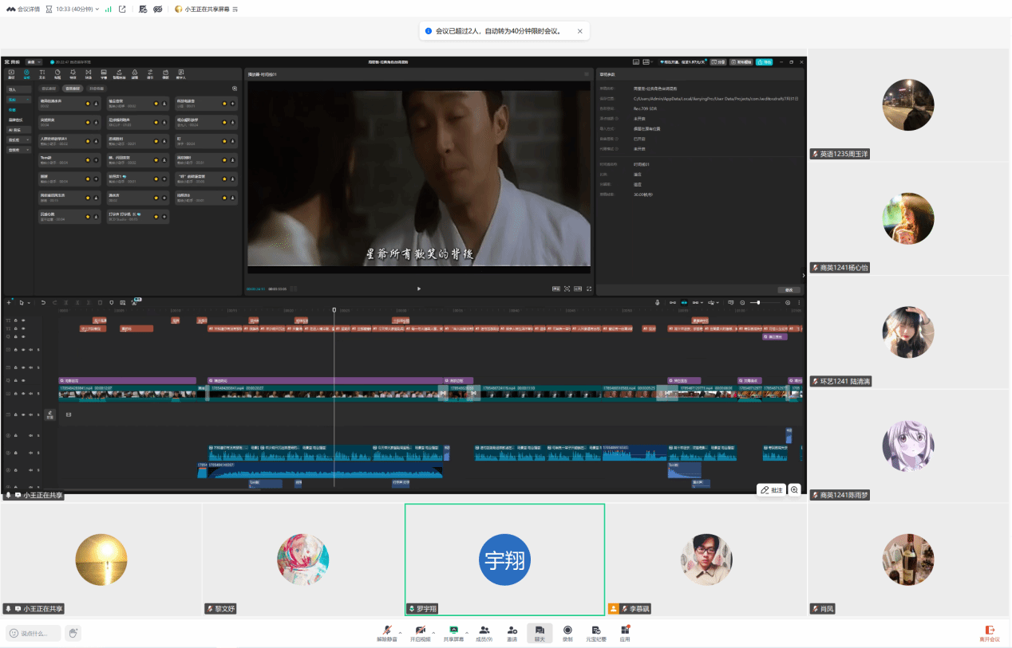The height and width of the screenshot is (648, 1012).
Task: Turn on camera with 开启视频
Action: pos(420,633)
